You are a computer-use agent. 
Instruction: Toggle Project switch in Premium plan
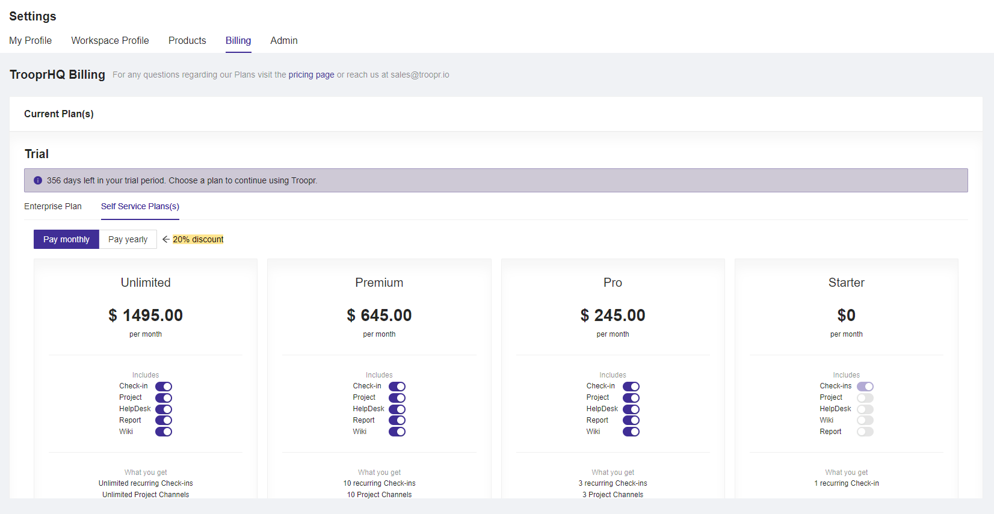click(x=397, y=398)
